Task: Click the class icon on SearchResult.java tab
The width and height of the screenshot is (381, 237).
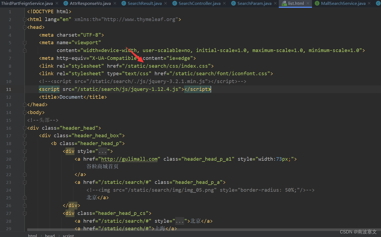Action: coord(124,4)
